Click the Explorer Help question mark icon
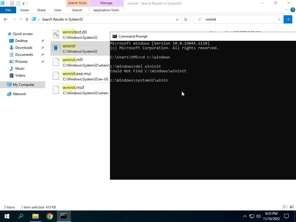 293,10
